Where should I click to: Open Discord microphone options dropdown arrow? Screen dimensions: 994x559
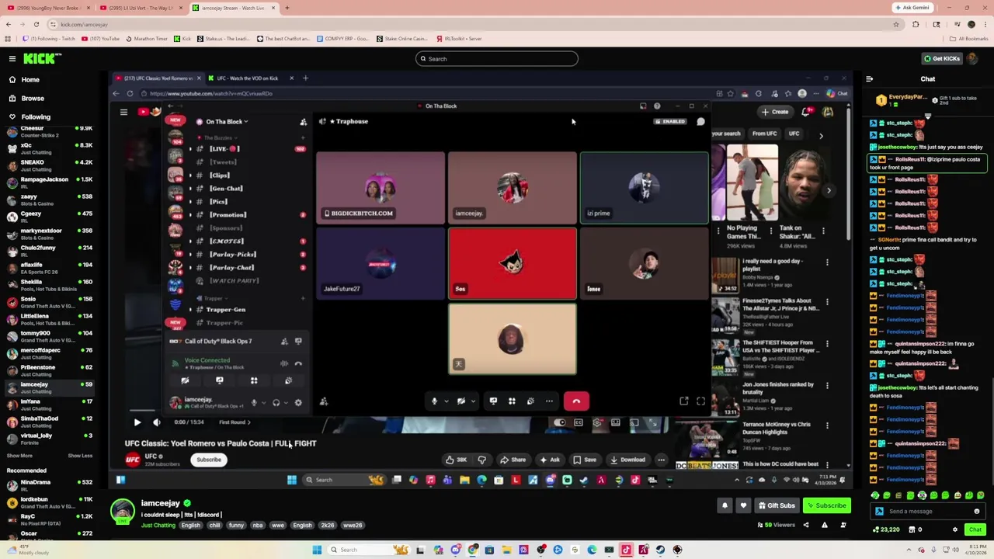coord(446,401)
